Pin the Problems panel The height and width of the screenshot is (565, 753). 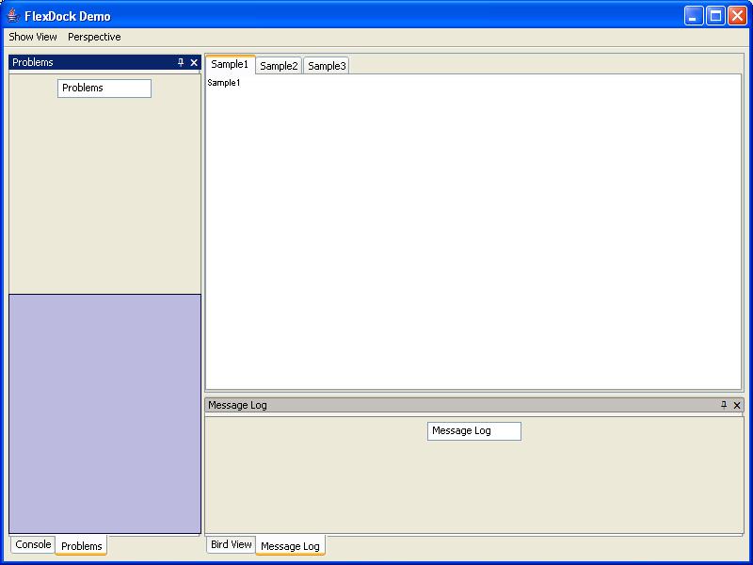coord(181,63)
